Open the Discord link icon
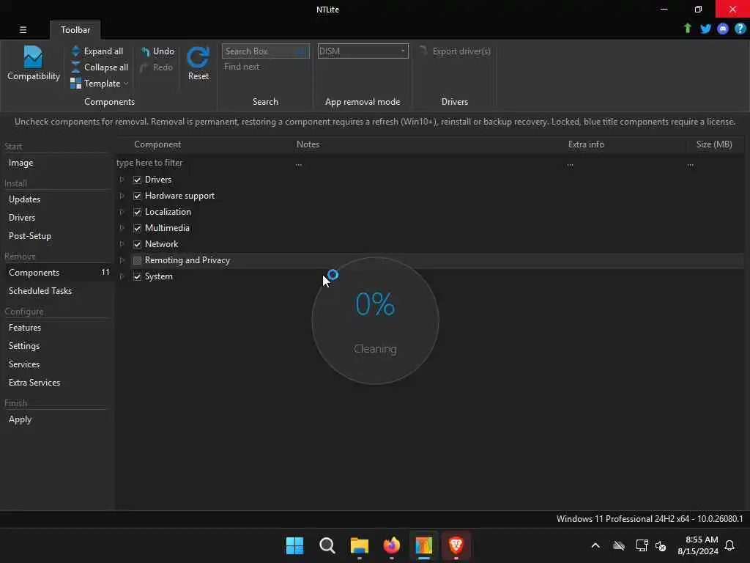 pyautogui.click(x=723, y=29)
